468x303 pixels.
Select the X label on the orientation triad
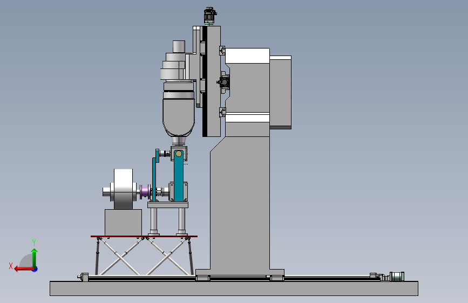coord(11,266)
